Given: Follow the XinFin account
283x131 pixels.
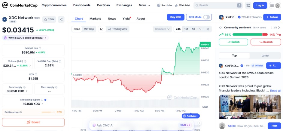Looking at the screenshot, I should pyautogui.click(x=272, y=17).
